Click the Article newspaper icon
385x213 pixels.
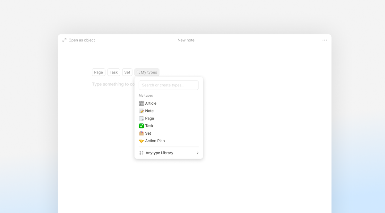pyautogui.click(x=141, y=103)
